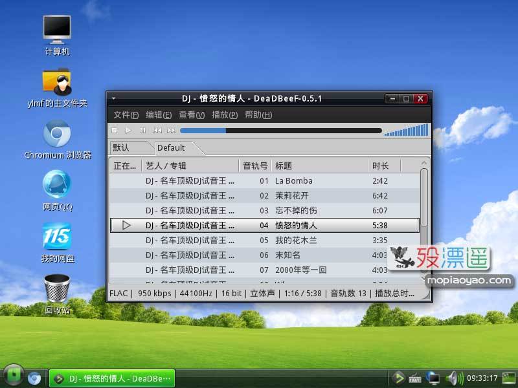Click the 09:33:17 taskbar clock
Viewport: 518px width, 388px height.
[482, 378]
